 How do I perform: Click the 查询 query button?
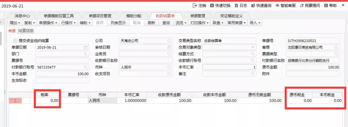(x=166, y=23)
